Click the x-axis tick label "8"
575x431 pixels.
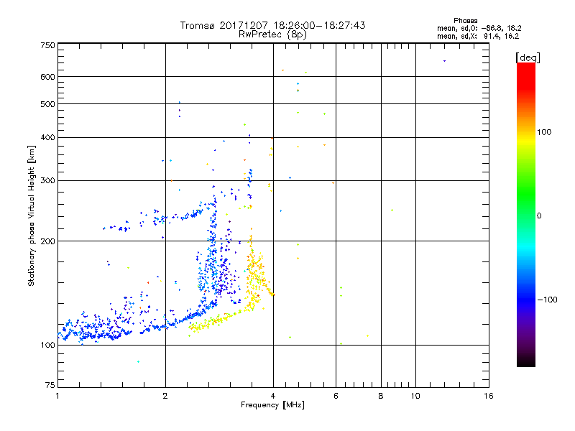click(x=381, y=396)
